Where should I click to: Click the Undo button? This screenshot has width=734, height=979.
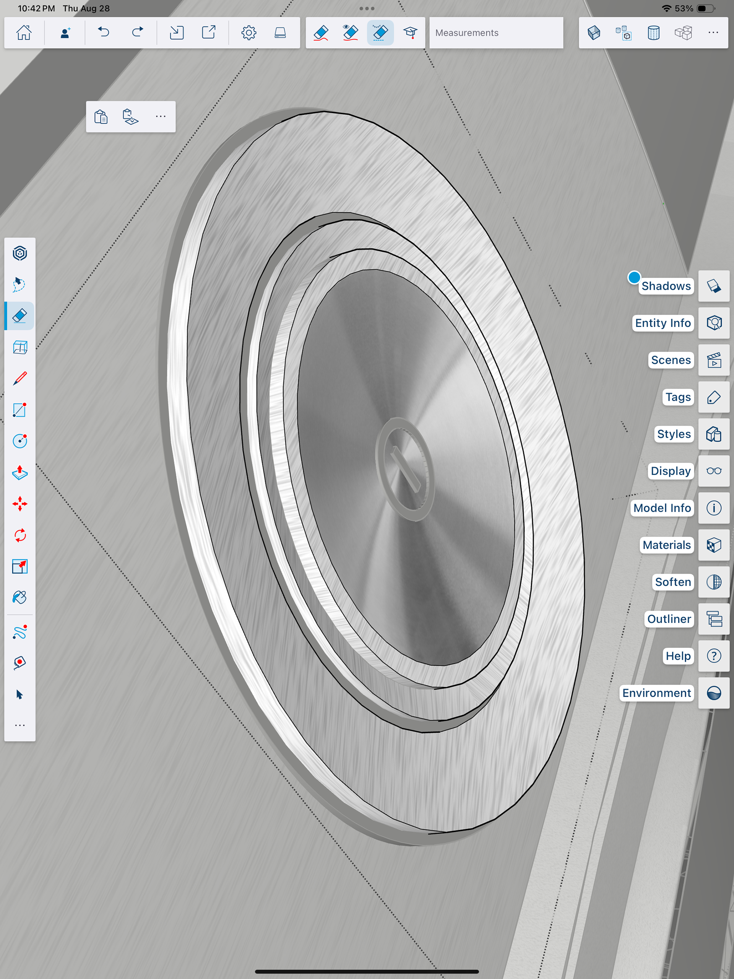coord(104,33)
